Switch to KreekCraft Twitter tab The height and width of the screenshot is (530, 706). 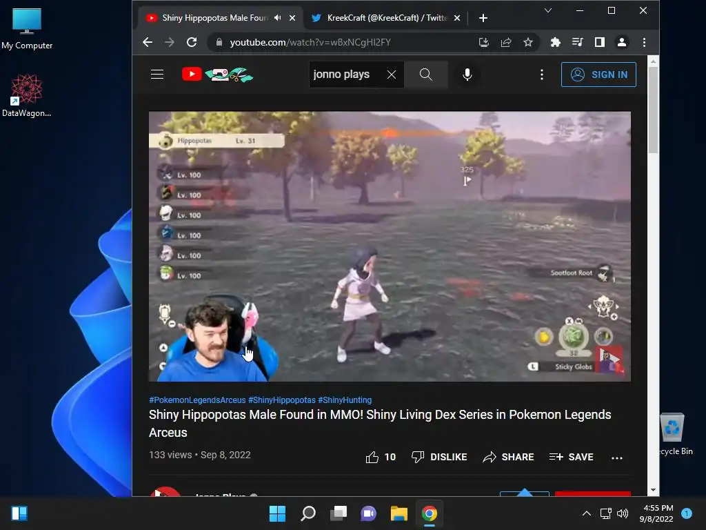pyautogui.click(x=386, y=18)
